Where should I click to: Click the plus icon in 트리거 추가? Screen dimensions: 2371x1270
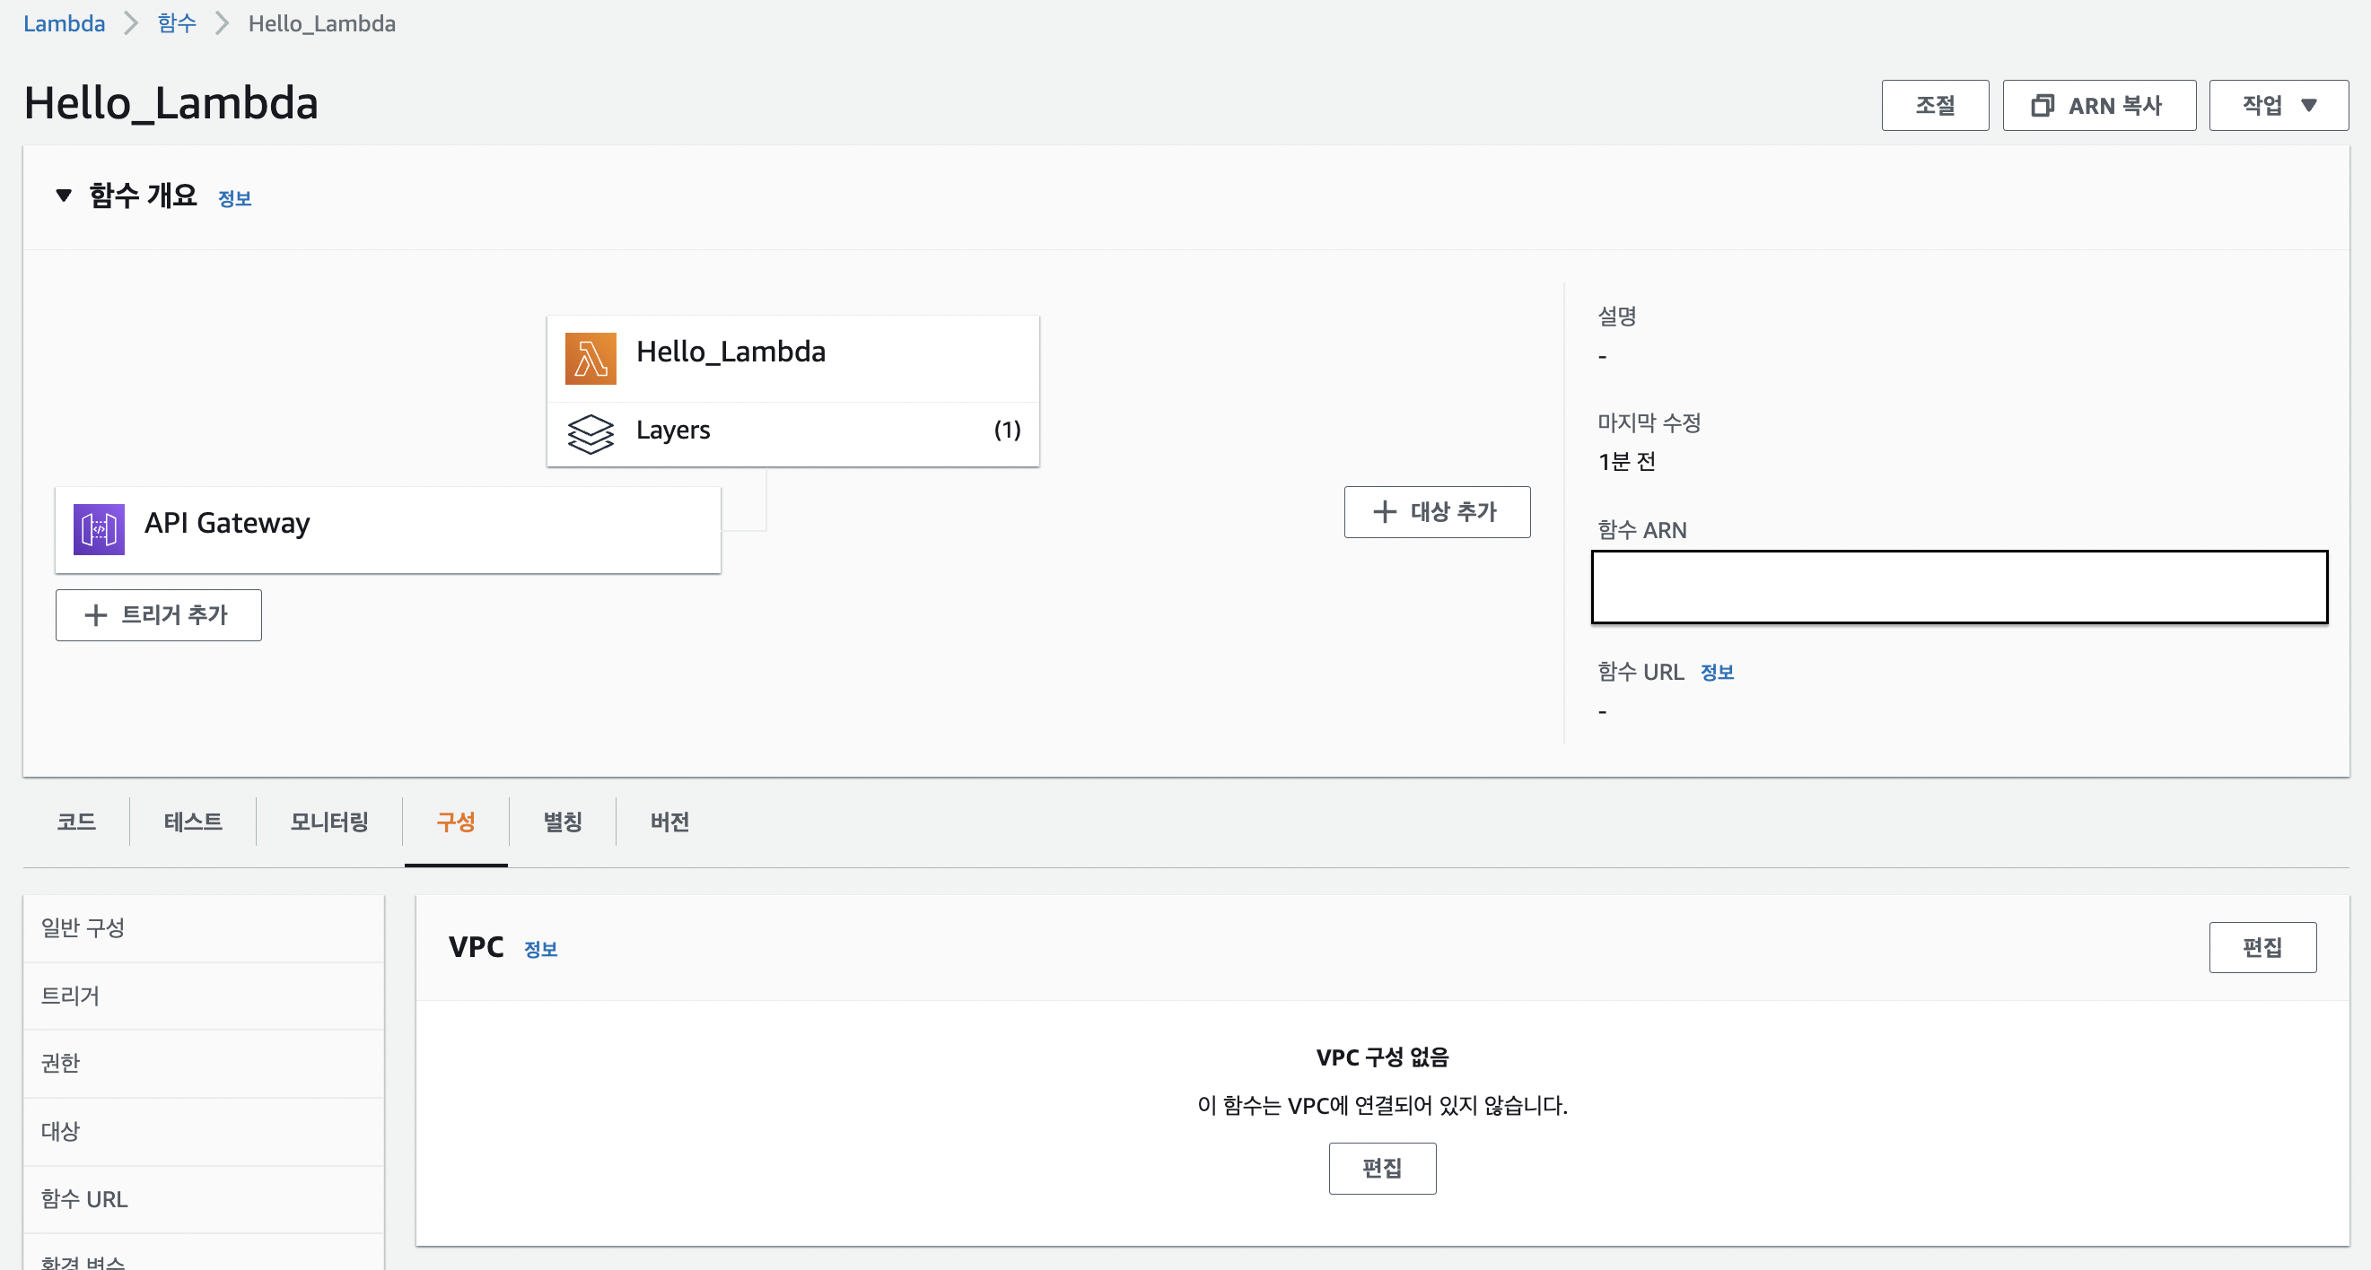(96, 615)
